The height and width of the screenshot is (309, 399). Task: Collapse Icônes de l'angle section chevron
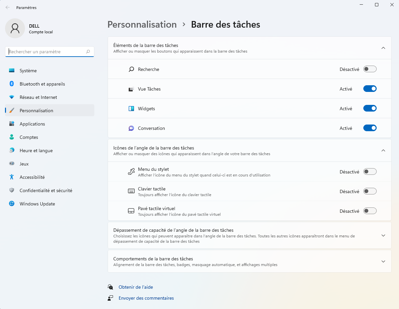[x=383, y=151]
